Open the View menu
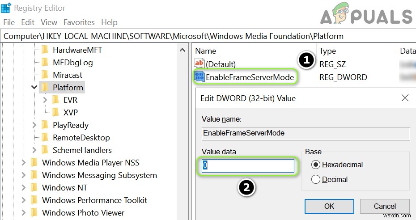 click(x=49, y=22)
